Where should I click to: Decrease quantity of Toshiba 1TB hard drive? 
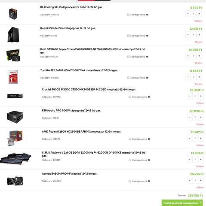tap(188, 77)
